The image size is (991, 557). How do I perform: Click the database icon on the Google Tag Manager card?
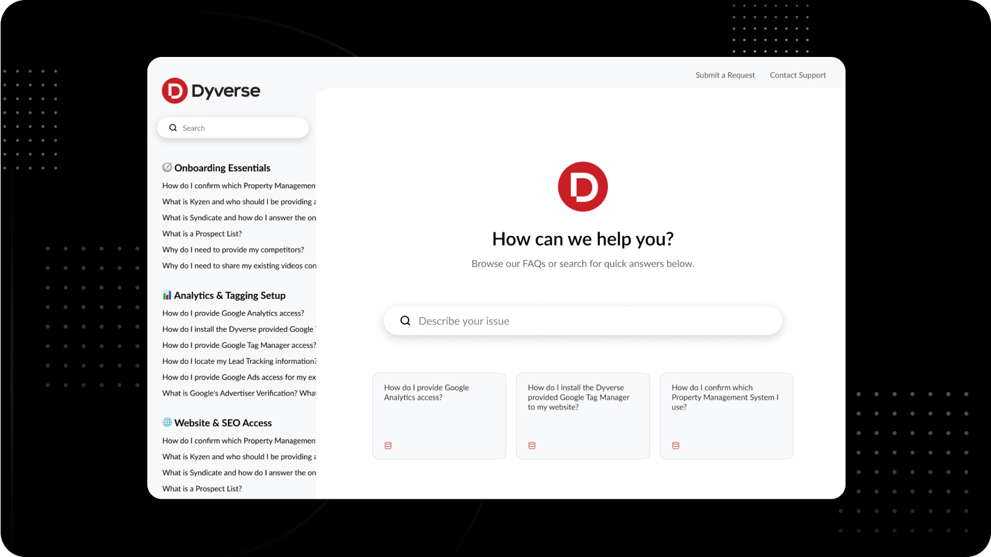coord(532,445)
